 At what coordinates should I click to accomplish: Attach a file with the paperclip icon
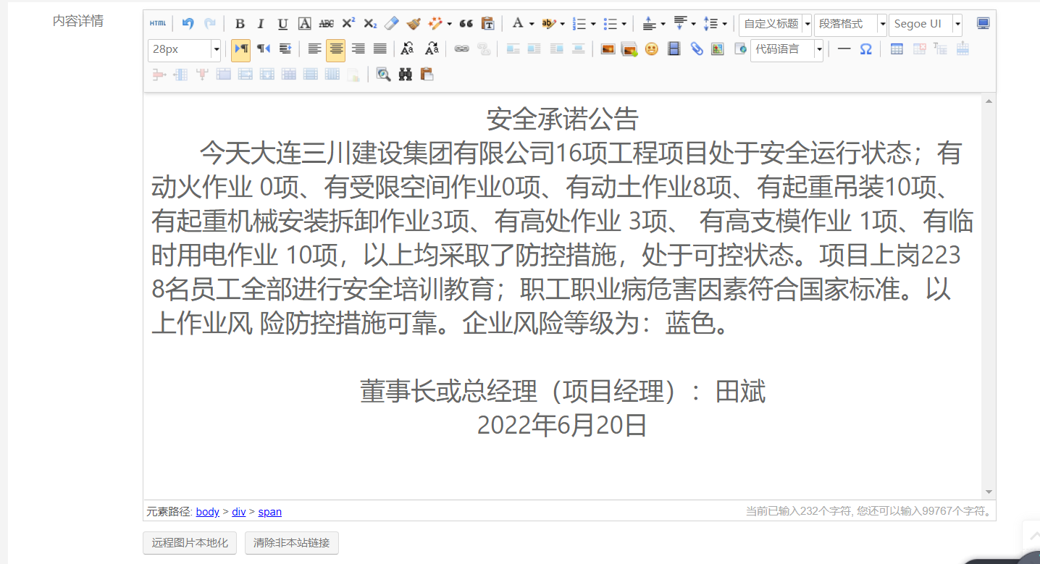click(697, 49)
